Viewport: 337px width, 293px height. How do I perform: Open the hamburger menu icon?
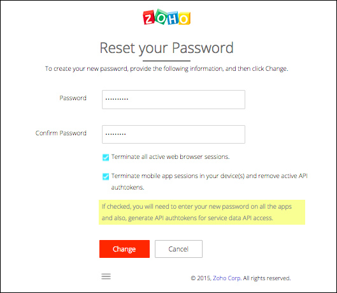106,276
